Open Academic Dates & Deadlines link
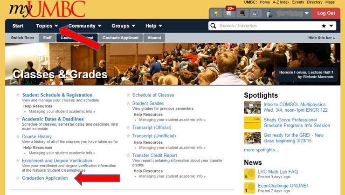 [x=53, y=119]
